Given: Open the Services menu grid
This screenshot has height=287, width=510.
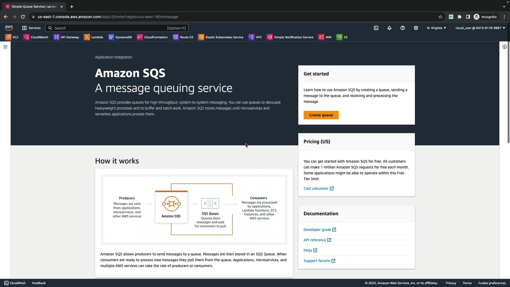Looking at the screenshot, I should pyautogui.click(x=31, y=28).
